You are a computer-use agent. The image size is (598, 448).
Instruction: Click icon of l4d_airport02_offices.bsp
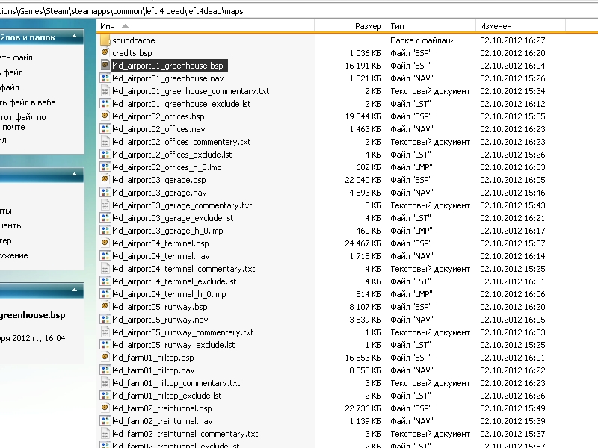pos(105,116)
